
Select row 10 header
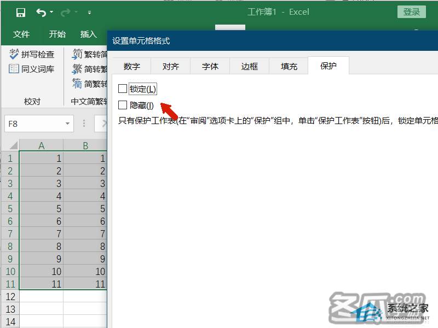(10, 271)
